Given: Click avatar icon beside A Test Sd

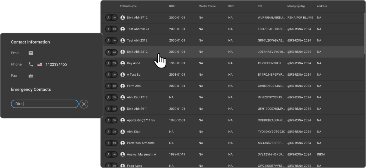Looking at the screenshot, I should click(123, 75).
